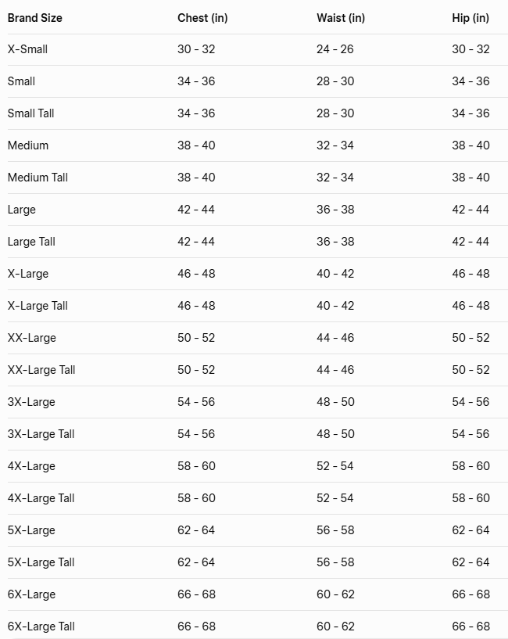Select the X-Small size label
508x639 pixels.
click(28, 49)
